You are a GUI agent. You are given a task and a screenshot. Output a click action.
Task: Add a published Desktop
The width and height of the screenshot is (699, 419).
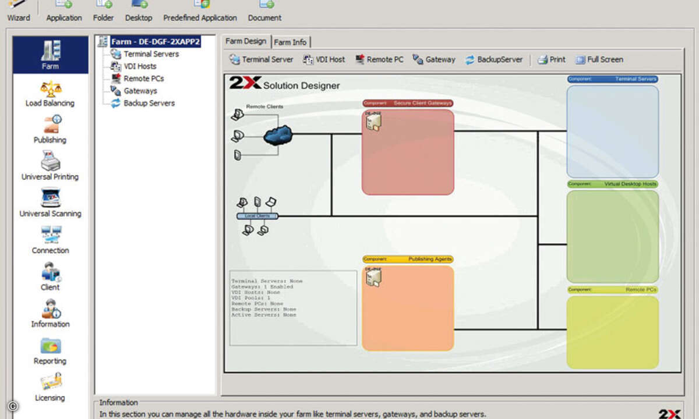tap(139, 11)
